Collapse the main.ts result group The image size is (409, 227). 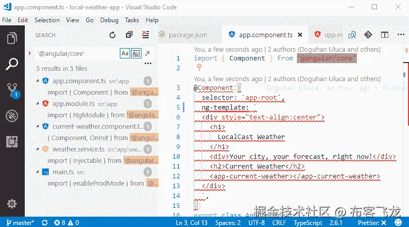[x=38, y=172]
